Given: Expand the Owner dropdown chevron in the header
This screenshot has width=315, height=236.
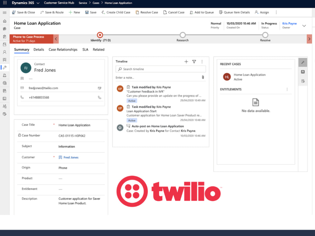Looking at the screenshot, I should tap(304, 26).
